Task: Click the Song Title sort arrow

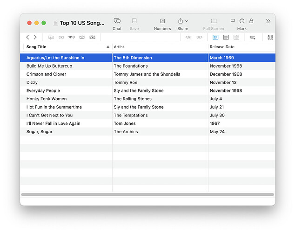Action: pos(108,47)
